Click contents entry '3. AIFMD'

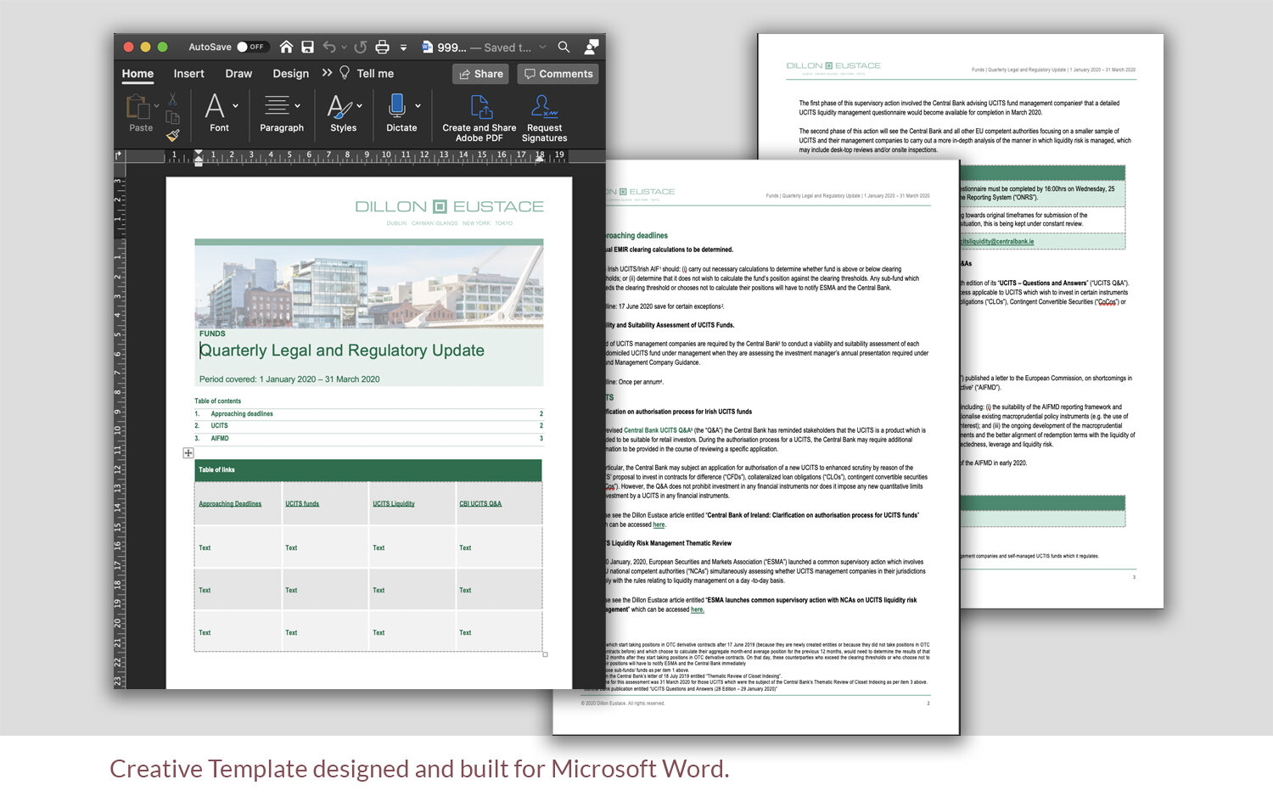[368, 439]
